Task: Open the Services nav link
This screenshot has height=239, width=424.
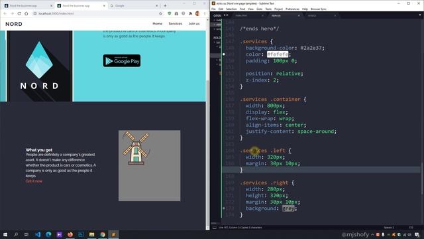Action: coord(175,24)
